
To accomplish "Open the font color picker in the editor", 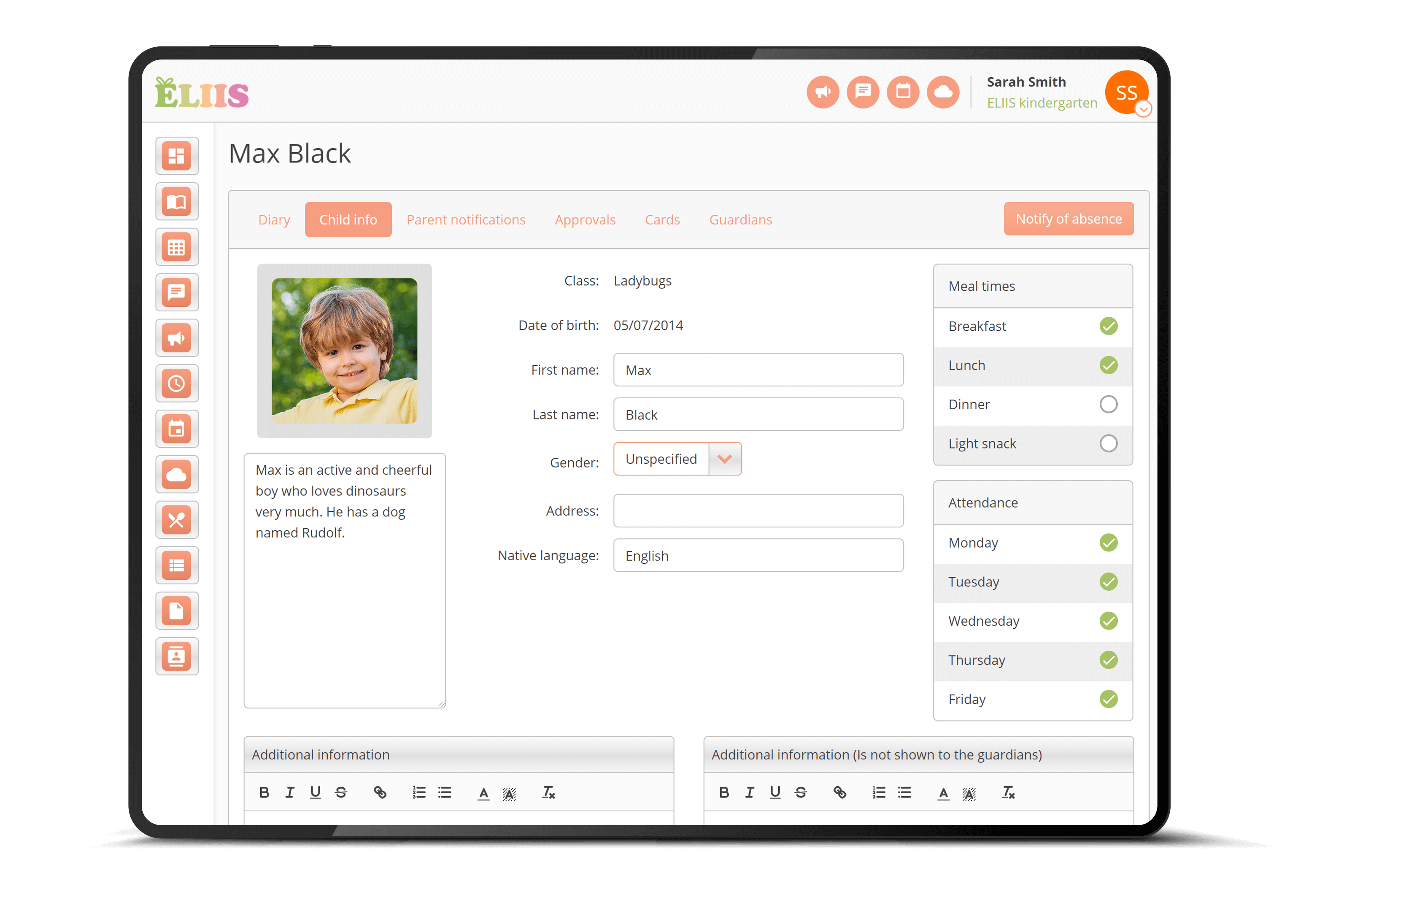I will tap(483, 793).
